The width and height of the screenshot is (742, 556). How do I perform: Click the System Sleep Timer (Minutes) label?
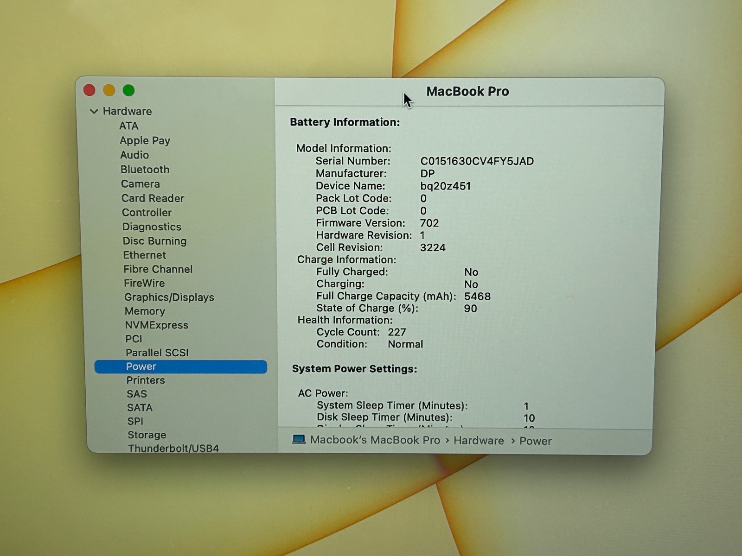click(x=392, y=405)
